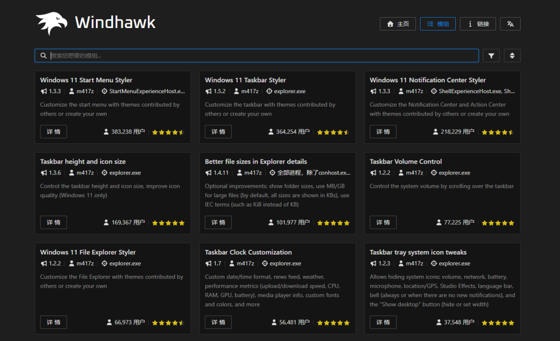Open details for Taskbar tray system icon tweaks

(x=383, y=322)
